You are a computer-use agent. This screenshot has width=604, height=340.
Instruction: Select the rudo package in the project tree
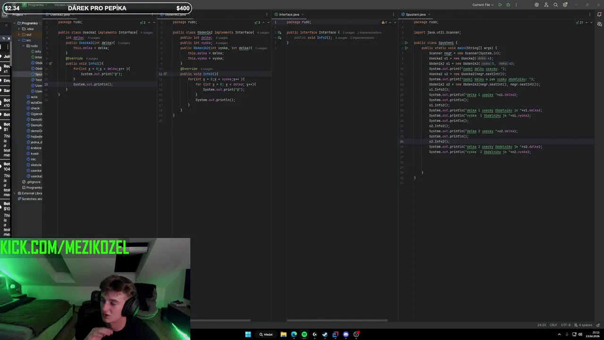coord(34,46)
